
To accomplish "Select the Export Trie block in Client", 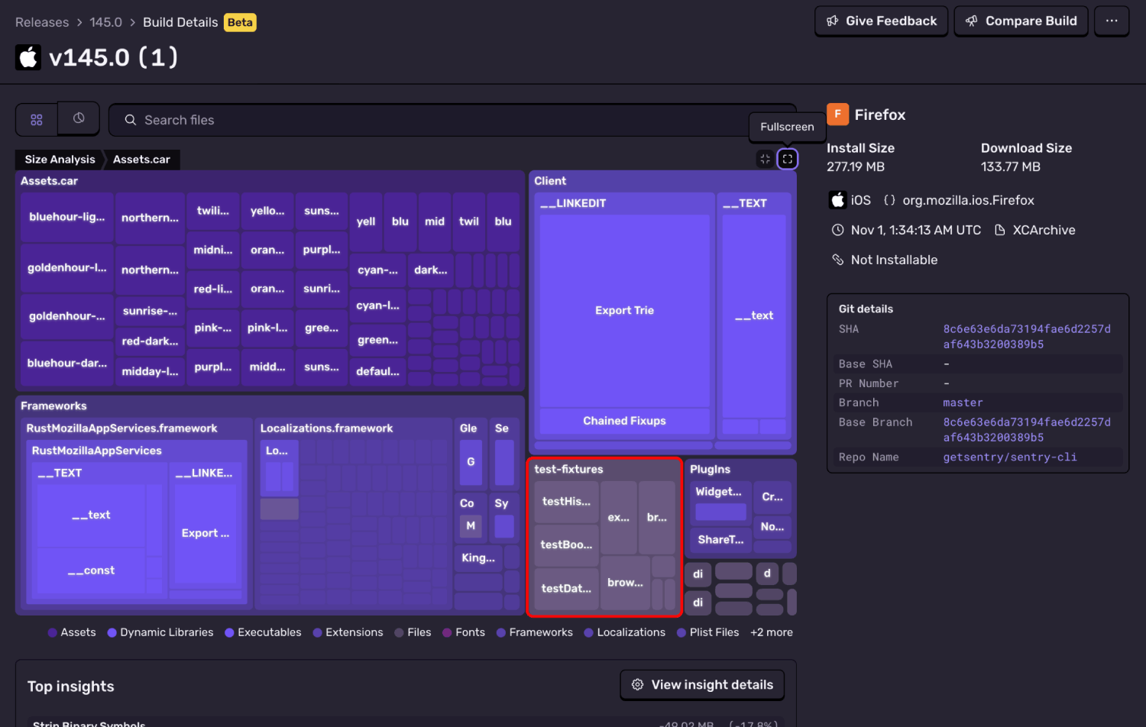I will pyautogui.click(x=624, y=310).
